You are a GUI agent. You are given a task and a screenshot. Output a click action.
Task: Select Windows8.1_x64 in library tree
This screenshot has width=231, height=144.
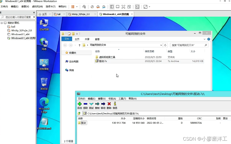(x=20, y=34)
